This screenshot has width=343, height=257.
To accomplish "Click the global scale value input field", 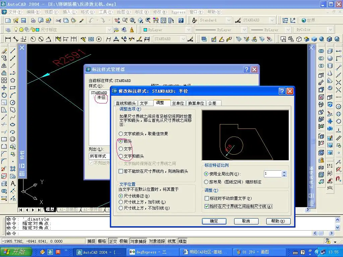I will click(273, 174).
